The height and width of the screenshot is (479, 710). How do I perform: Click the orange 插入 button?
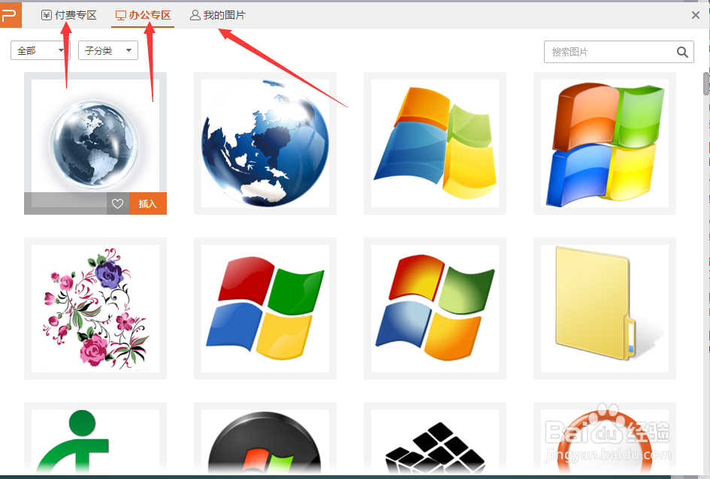pos(147,203)
